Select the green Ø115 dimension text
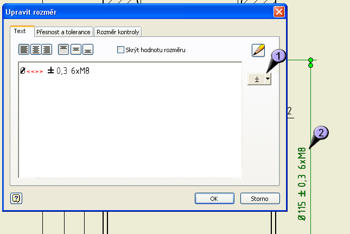The width and height of the screenshot is (350, 234). [302, 184]
